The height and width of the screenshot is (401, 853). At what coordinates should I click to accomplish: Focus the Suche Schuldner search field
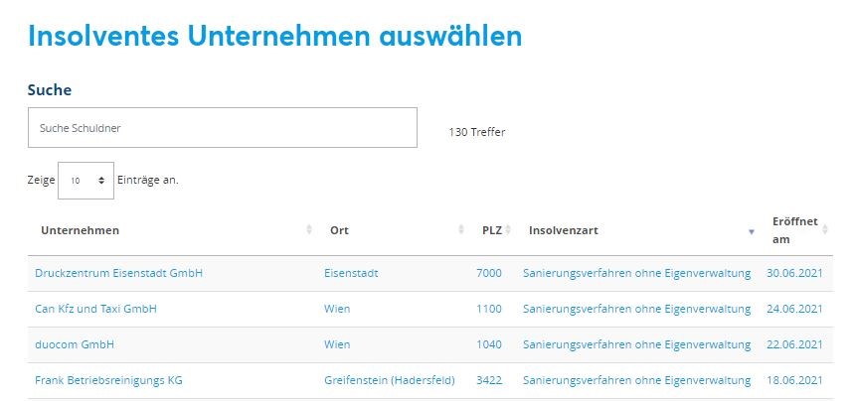[x=222, y=127]
